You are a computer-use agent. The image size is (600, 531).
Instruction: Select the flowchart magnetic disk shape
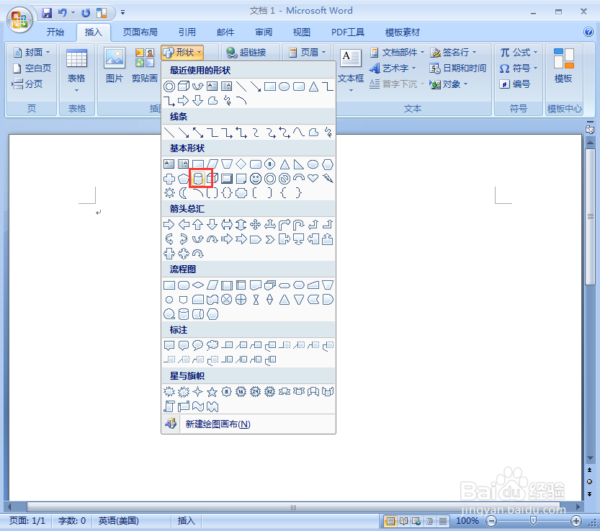click(184, 314)
